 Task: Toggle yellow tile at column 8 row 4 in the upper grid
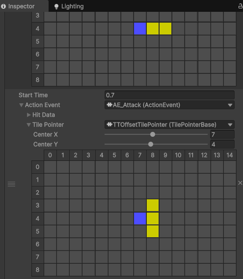click(x=153, y=29)
